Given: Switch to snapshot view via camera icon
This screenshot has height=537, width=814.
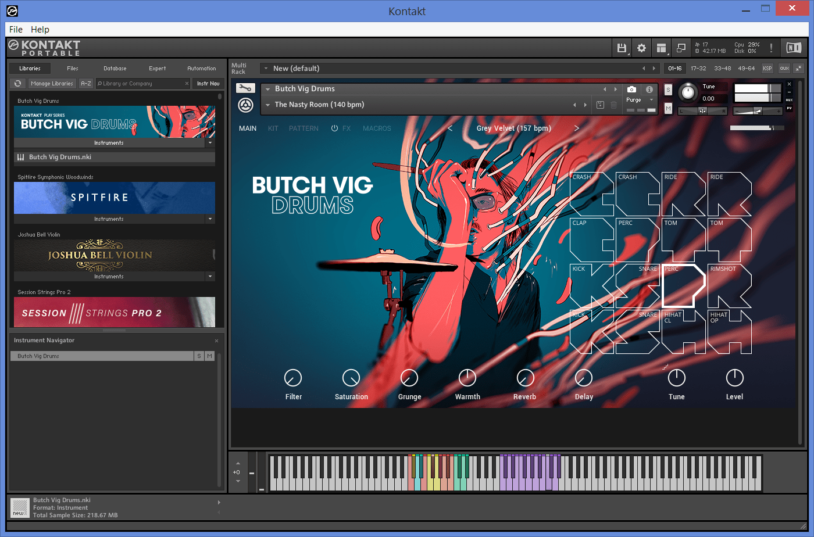Looking at the screenshot, I should (631, 89).
